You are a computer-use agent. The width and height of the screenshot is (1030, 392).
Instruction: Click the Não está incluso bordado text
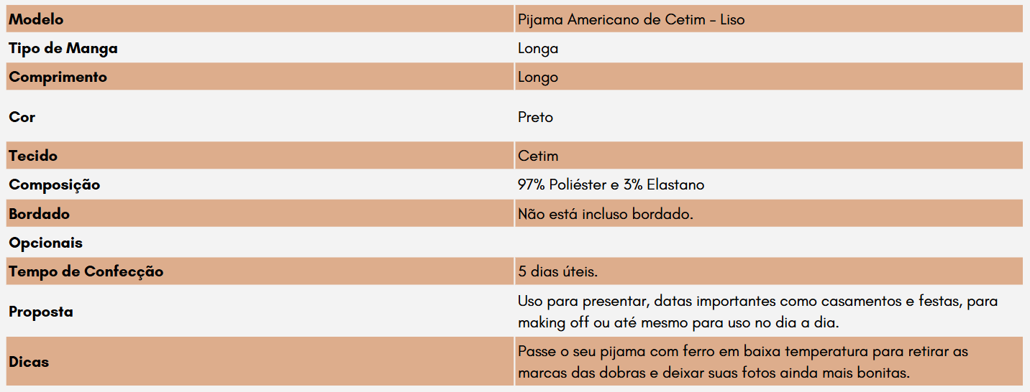[606, 214]
